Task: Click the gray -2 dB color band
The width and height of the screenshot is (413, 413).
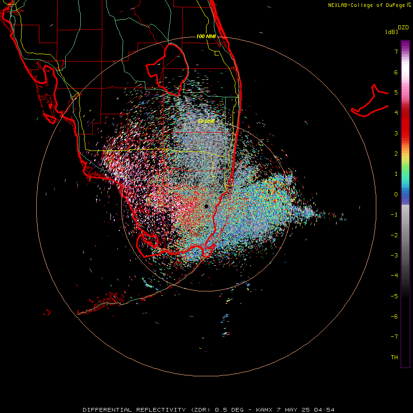Action: [405, 235]
